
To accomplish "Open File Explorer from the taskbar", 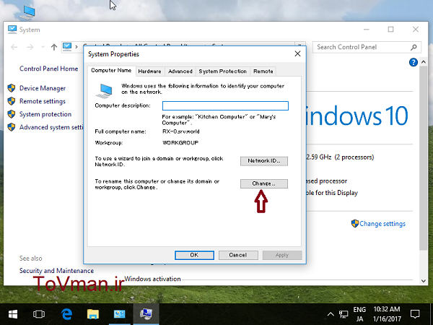I will [x=93, y=314].
